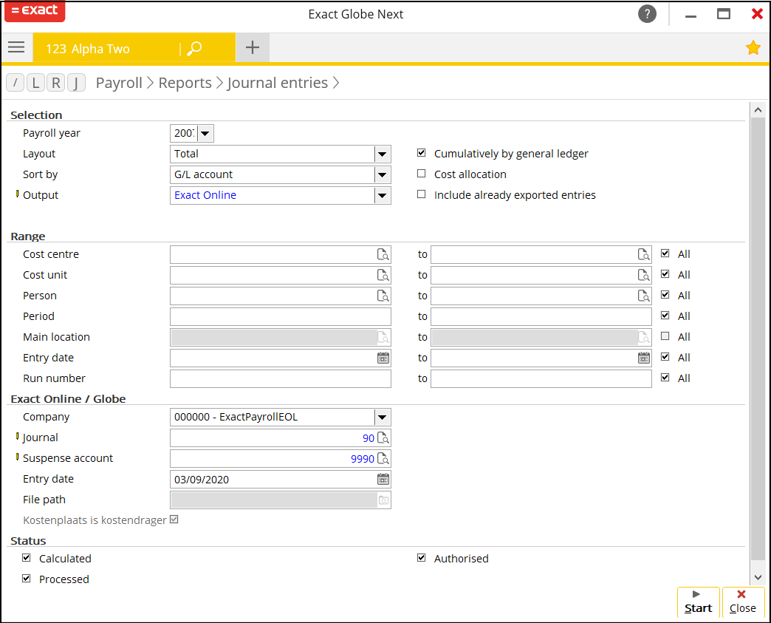Uncheck the Calculated status checkbox
The image size is (771, 623).
(27, 558)
